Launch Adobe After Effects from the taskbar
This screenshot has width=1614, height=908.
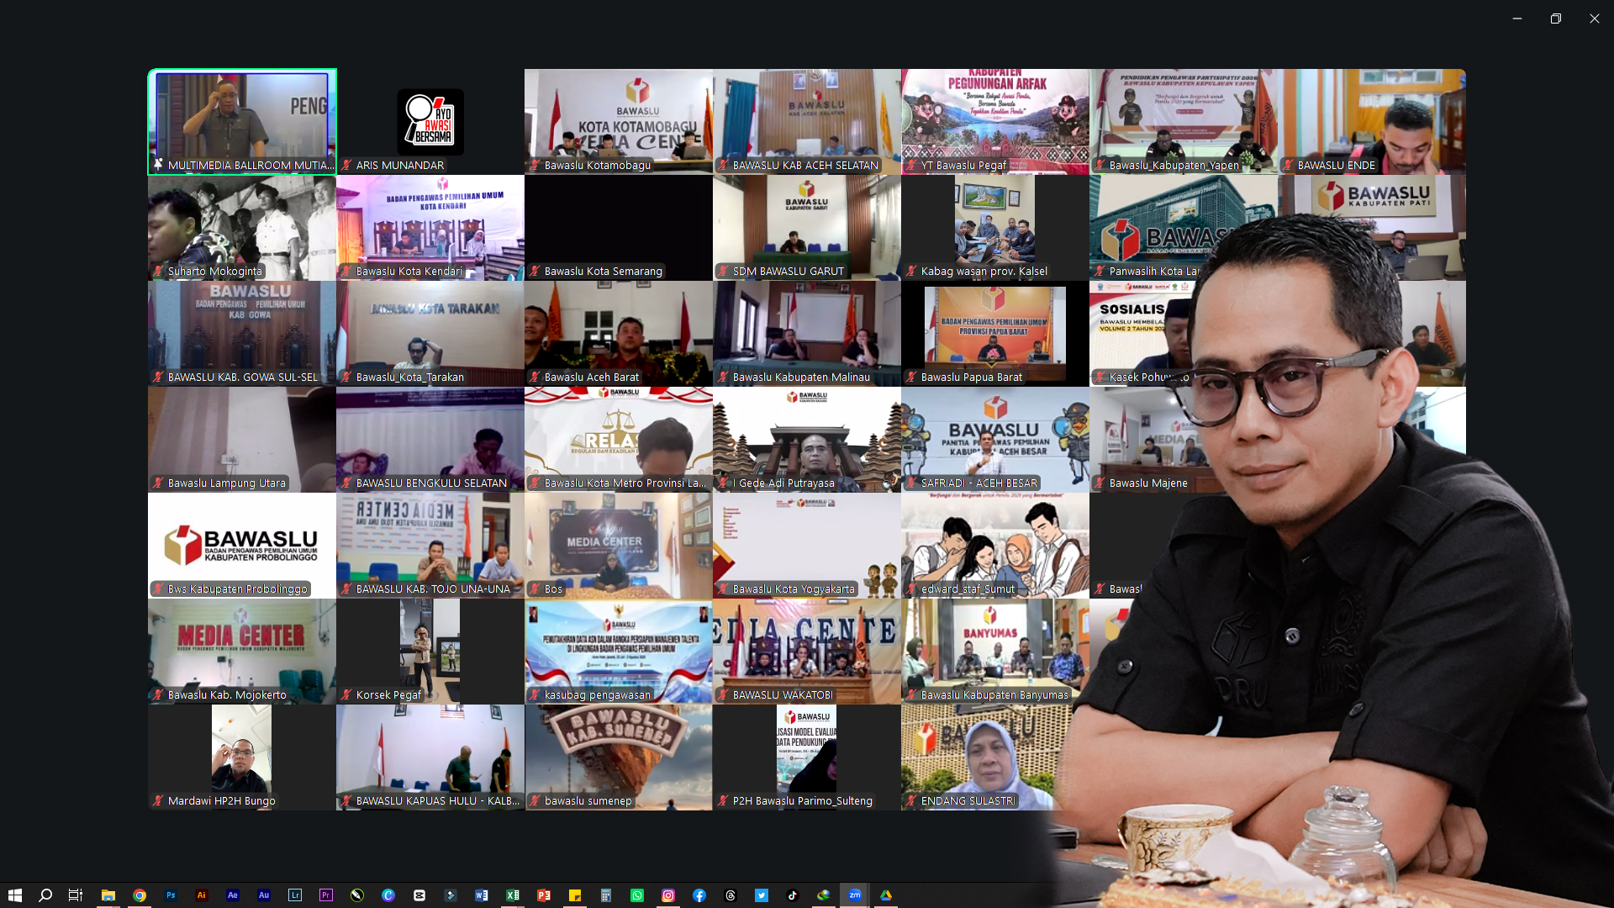(x=233, y=895)
